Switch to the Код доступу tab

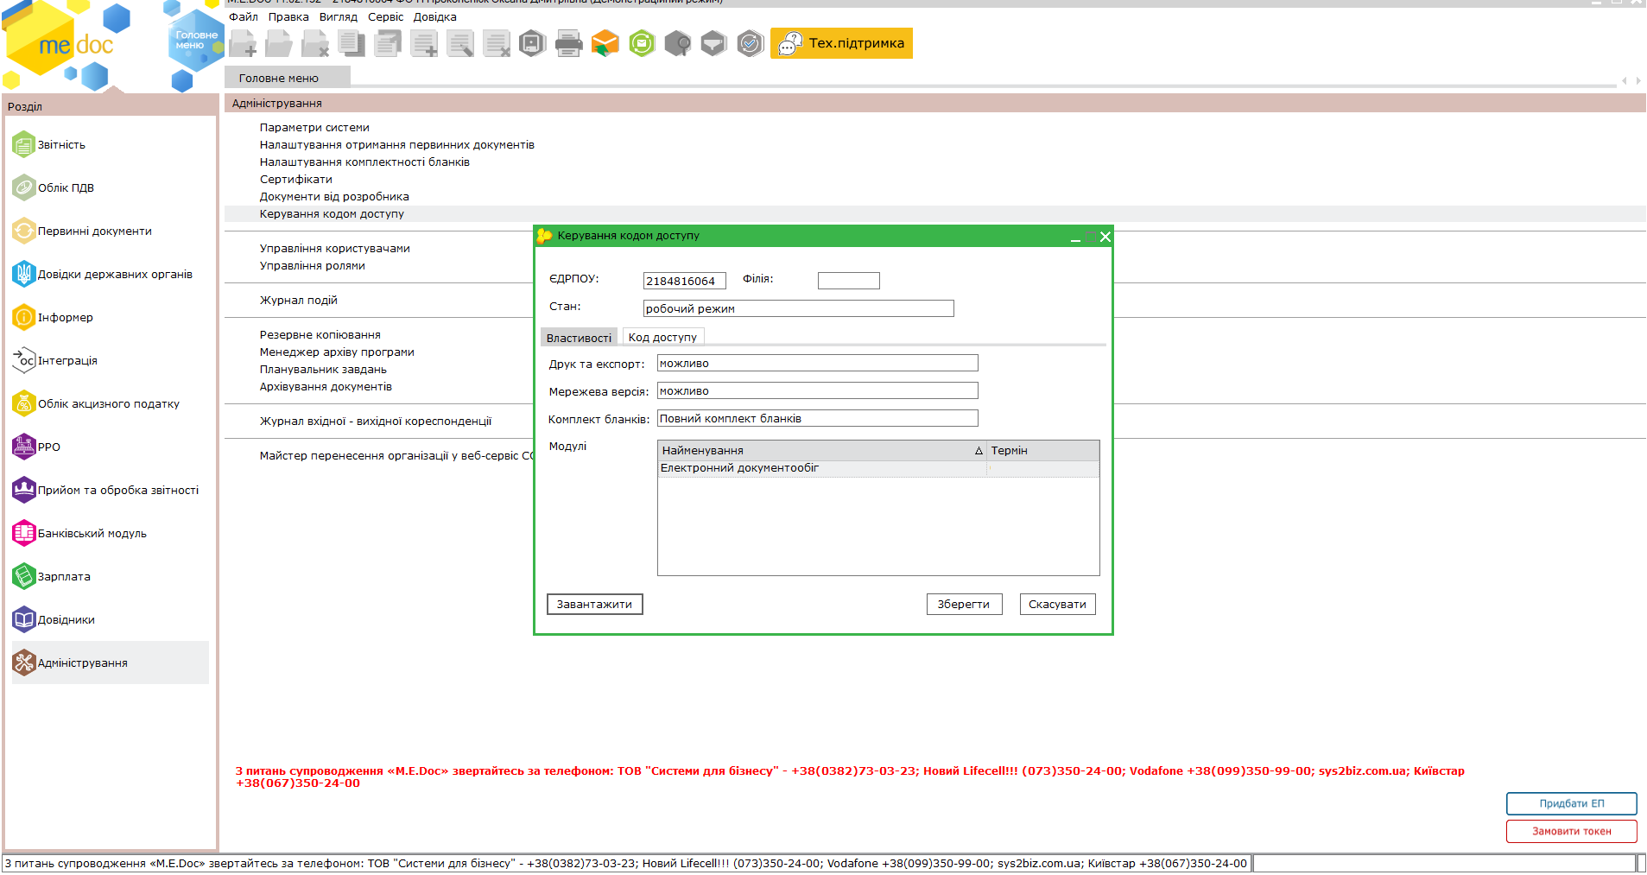(x=662, y=338)
